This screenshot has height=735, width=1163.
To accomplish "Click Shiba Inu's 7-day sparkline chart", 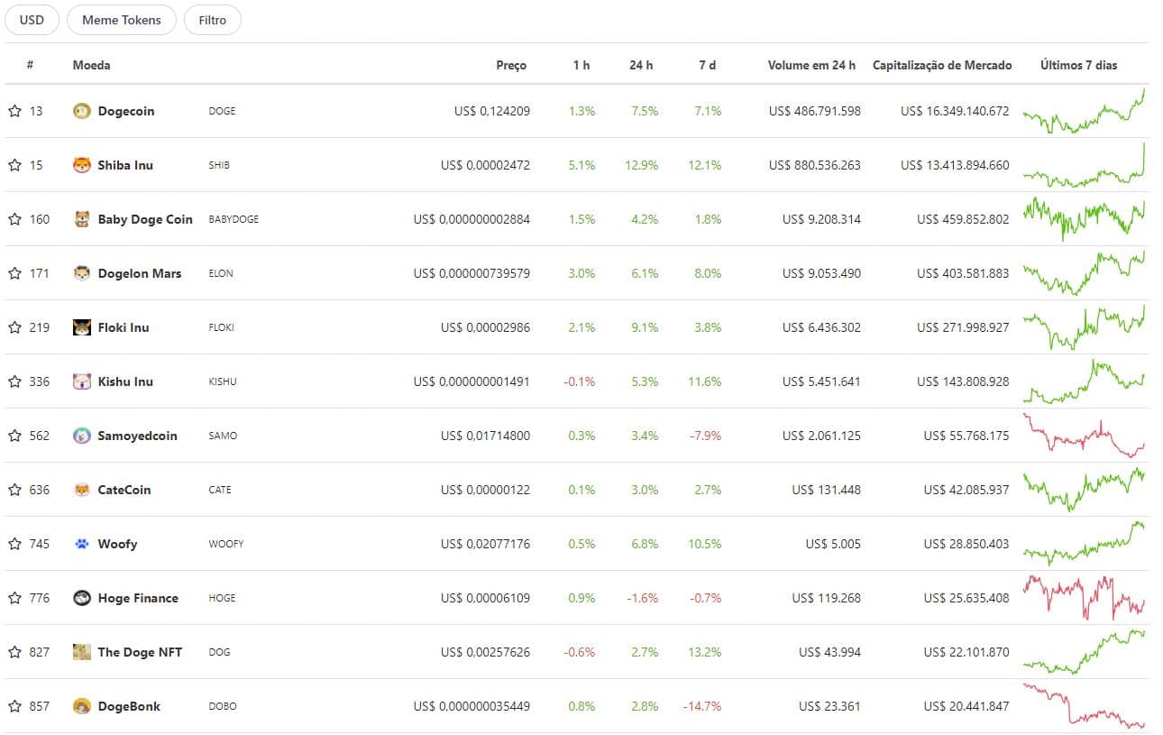I will pyautogui.click(x=1085, y=165).
